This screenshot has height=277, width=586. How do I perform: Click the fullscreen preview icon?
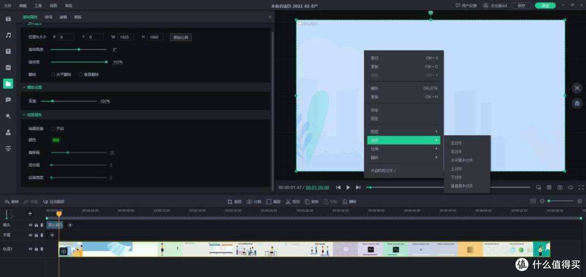pyautogui.click(x=581, y=187)
